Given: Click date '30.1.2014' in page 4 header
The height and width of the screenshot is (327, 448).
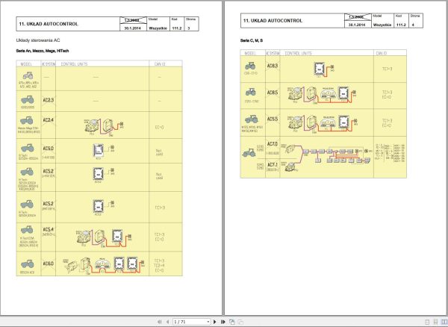Looking at the screenshot, I should tap(357, 25).
